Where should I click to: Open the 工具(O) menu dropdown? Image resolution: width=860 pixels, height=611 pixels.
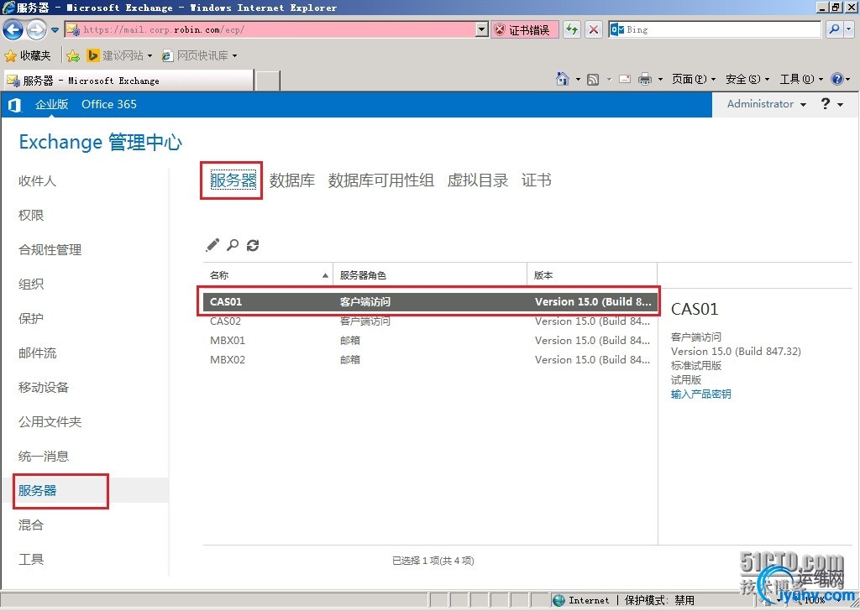coord(801,80)
